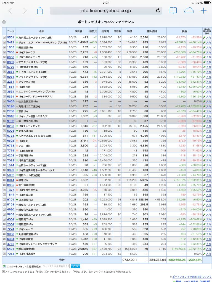Click the コード column header
Screen dimensions: 212x282
11,31
